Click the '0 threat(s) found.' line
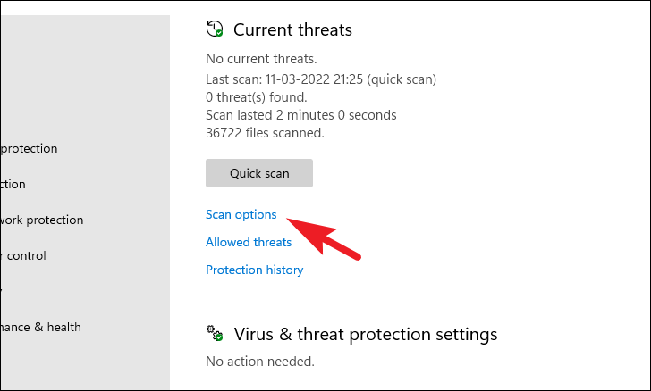This screenshot has width=651, height=391. [x=256, y=97]
